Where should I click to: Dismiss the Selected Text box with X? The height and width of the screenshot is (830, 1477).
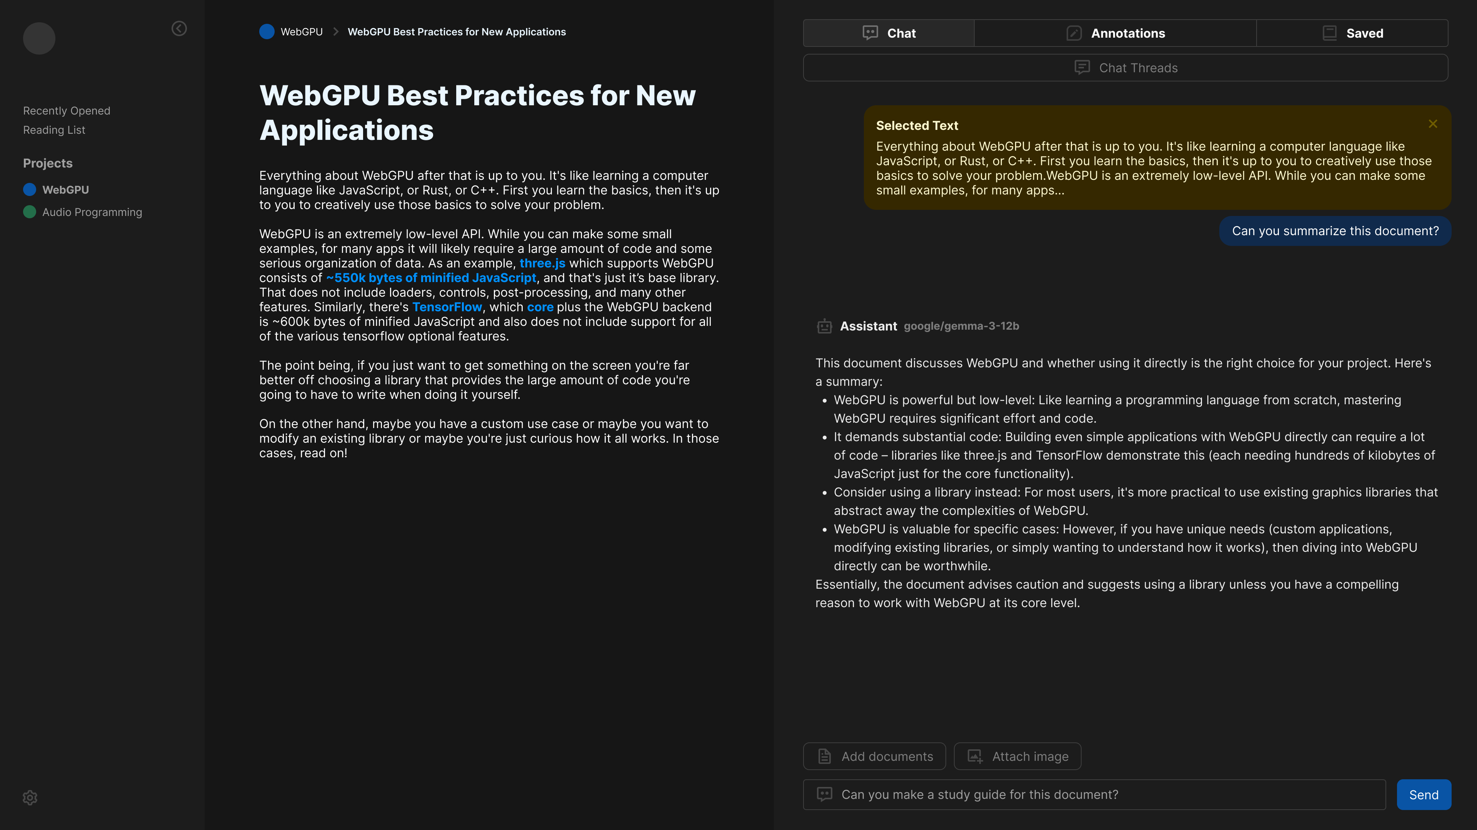coord(1432,124)
